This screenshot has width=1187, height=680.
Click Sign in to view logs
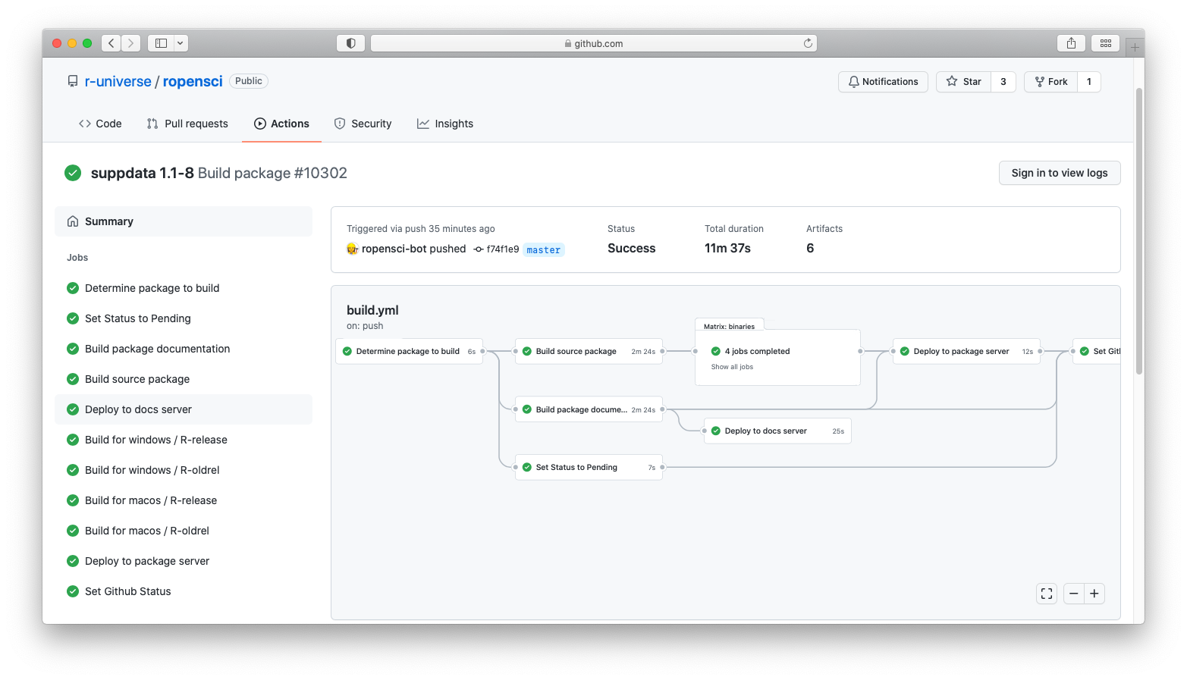click(x=1060, y=173)
